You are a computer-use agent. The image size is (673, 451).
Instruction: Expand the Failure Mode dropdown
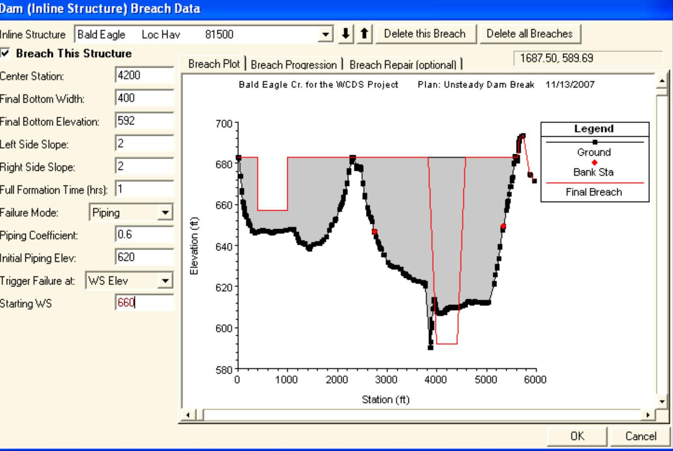pos(165,212)
